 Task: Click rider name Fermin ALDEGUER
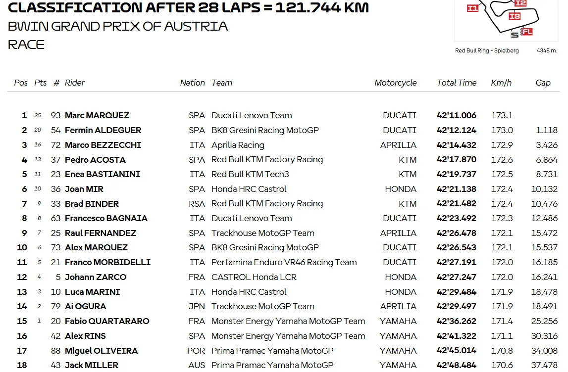103,130
